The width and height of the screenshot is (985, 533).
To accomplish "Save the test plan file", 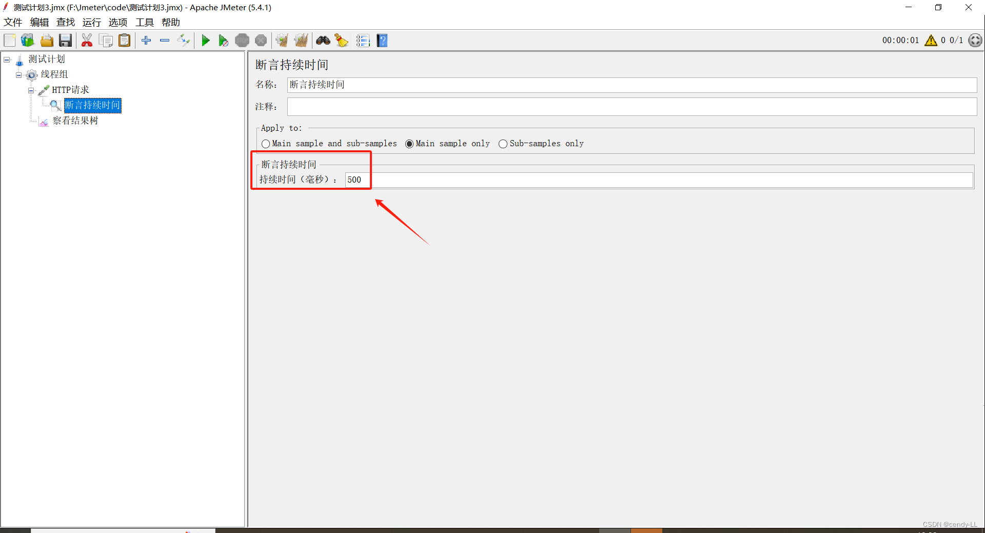I will coord(65,40).
